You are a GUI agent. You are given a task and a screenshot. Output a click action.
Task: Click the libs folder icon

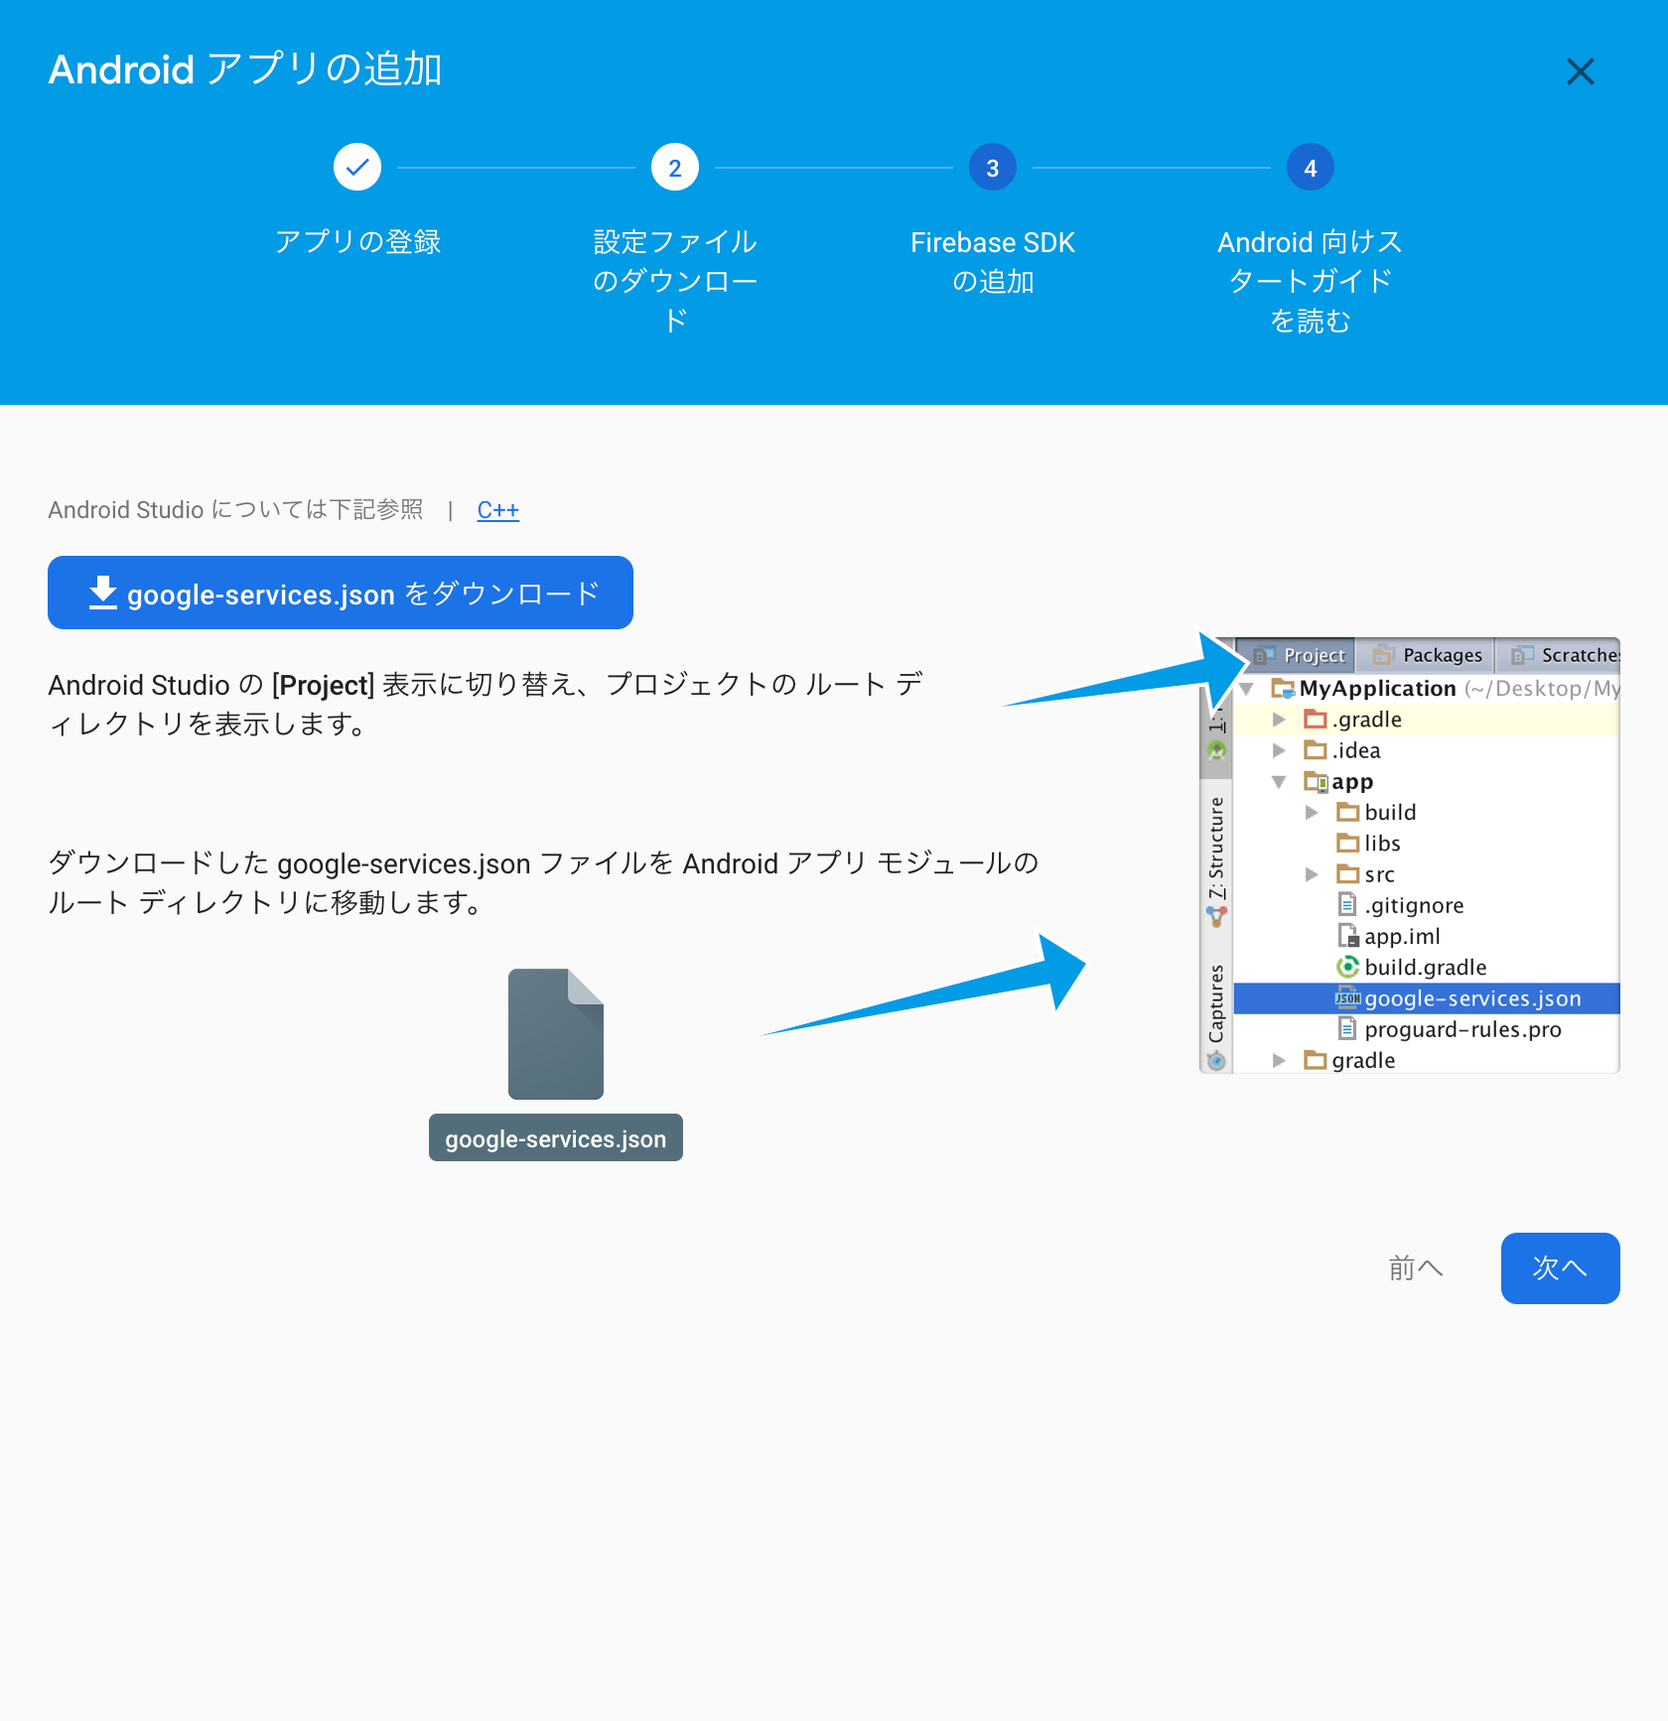[1348, 842]
